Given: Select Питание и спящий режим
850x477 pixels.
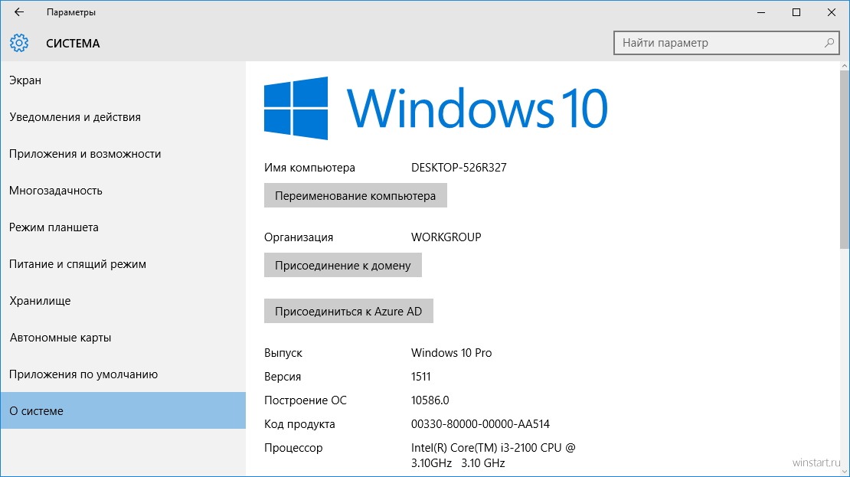Looking at the screenshot, I should [x=123, y=264].
